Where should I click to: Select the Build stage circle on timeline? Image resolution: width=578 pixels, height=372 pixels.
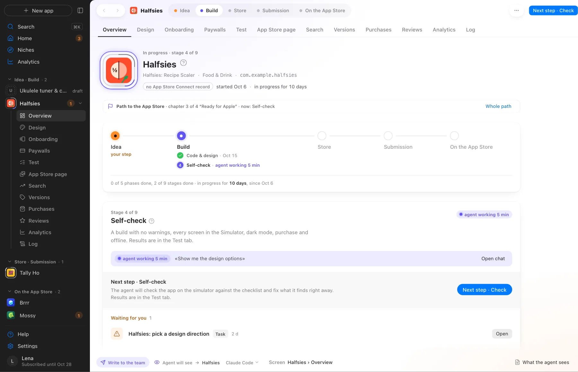coord(181,136)
